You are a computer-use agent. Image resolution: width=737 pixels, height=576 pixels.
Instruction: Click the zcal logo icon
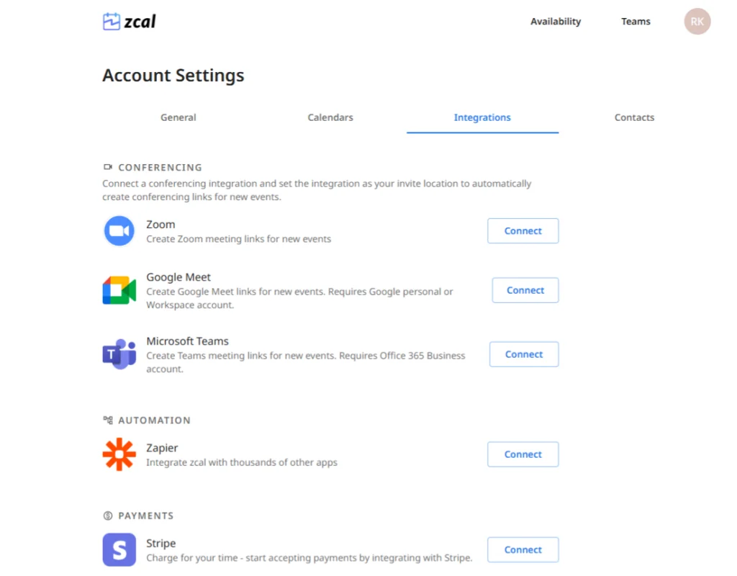point(112,22)
